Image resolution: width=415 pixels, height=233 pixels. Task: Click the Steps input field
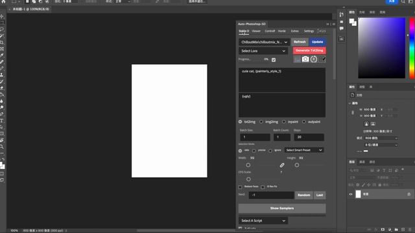[x=309, y=137]
